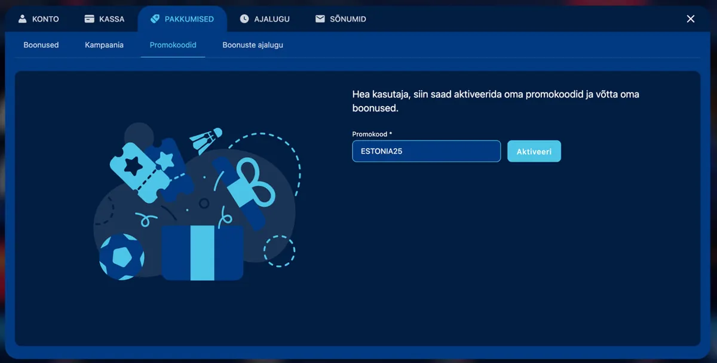Close the account dialog with the X
The width and height of the screenshot is (717, 363).
tap(691, 19)
